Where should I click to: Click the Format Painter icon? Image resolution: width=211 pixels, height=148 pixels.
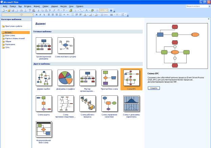tap(54, 11)
